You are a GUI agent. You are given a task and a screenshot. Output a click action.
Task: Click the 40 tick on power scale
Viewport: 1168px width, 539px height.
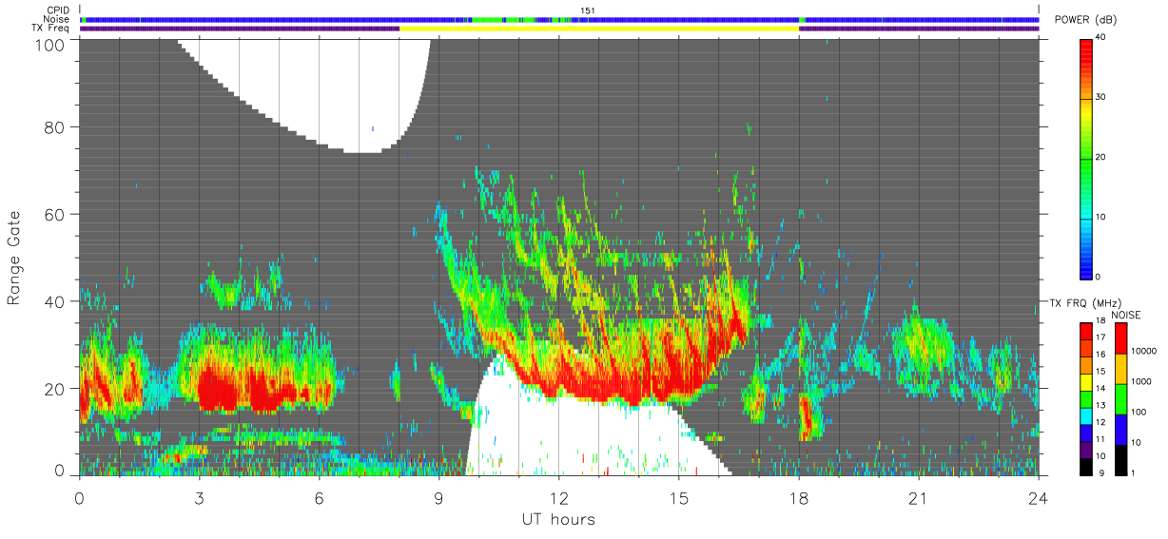coord(1101,37)
